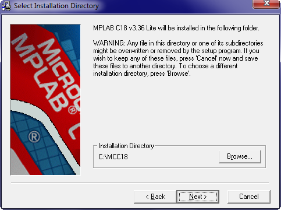Click the horizontal separator above the buttons

pos(140,183)
